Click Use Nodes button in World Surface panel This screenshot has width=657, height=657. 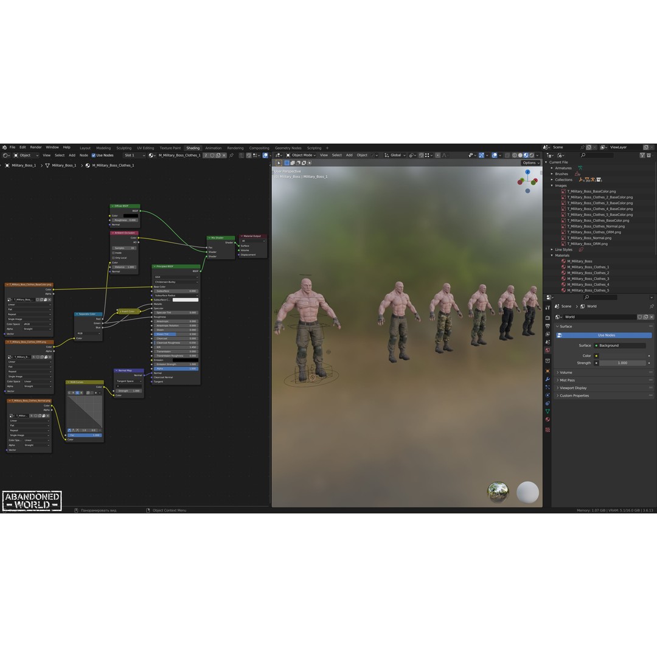coord(604,335)
